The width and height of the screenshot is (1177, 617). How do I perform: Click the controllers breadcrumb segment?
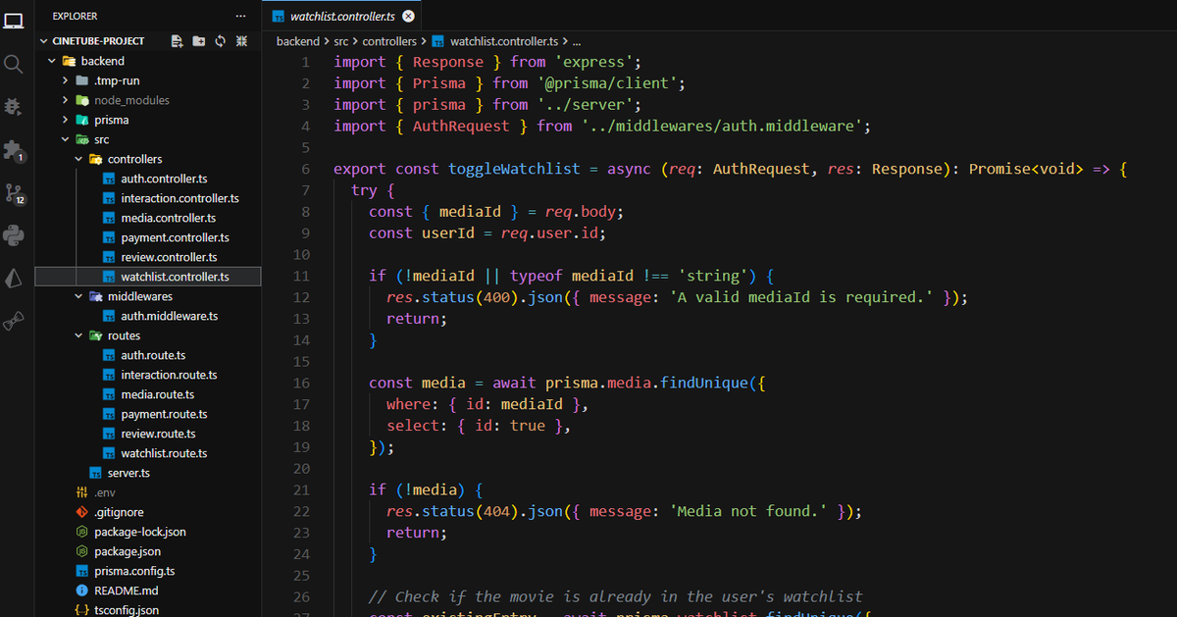389,41
